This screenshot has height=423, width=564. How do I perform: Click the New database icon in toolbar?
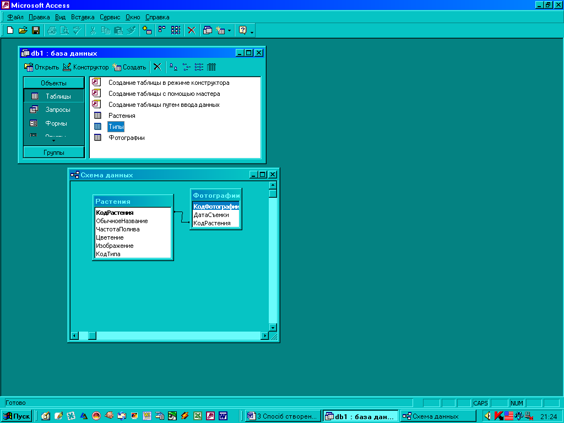[x=10, y=30]
